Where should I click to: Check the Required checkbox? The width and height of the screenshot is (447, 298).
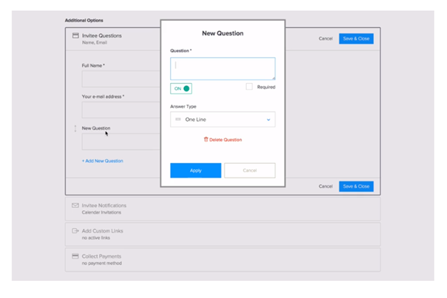tap(249, 87)
